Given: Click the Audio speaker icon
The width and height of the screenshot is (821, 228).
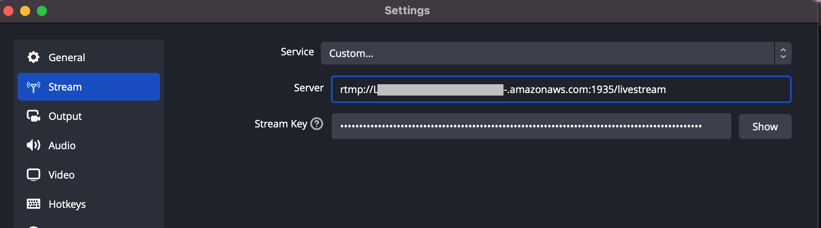Looking at the screenshot, I should pyautogui.click(x=34, y=145).
